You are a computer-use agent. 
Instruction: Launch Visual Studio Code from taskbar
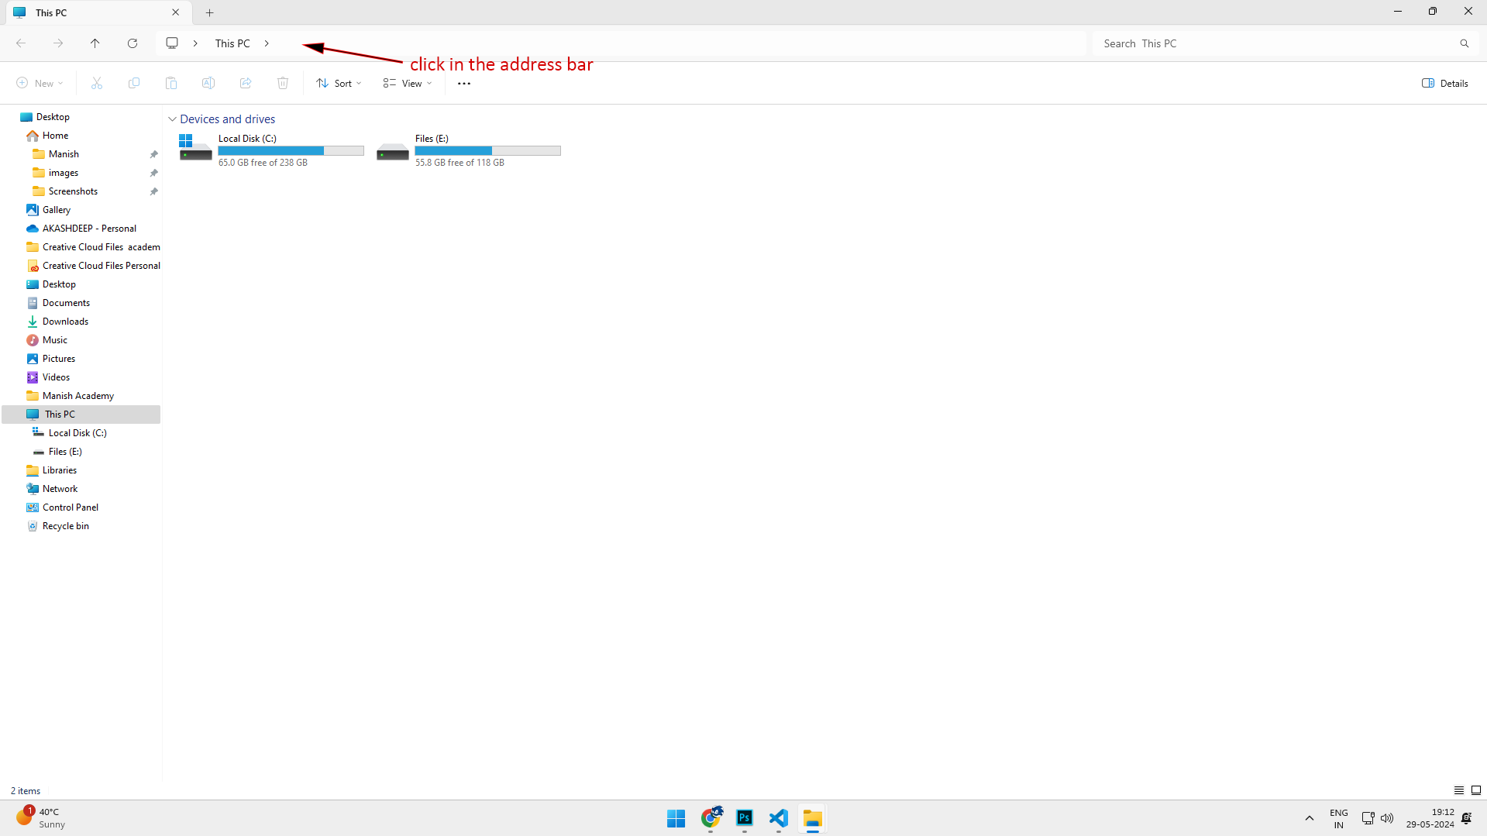point(779,818)
